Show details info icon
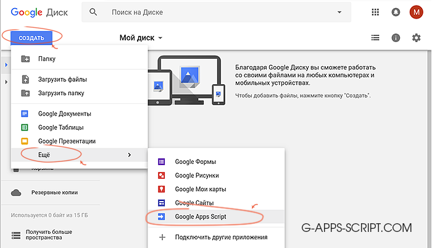Viewport: 432px width, 248px height. pyautogui.click(x=396, y=38)
